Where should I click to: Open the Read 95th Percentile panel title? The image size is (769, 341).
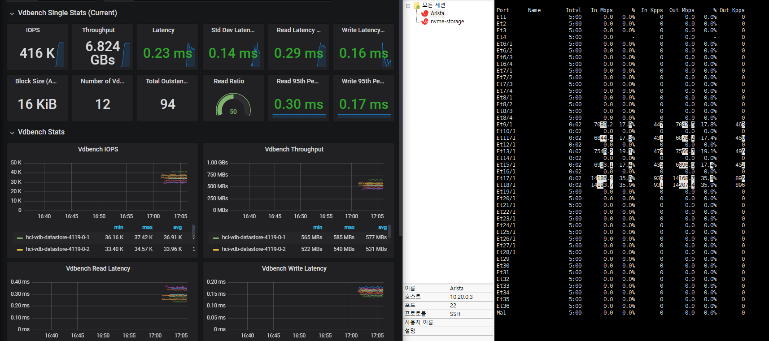point(297,81)
